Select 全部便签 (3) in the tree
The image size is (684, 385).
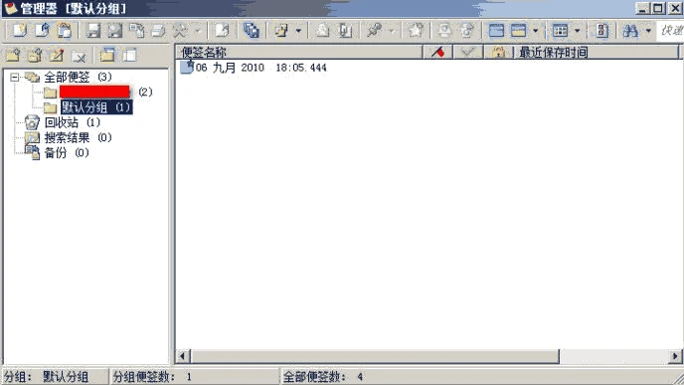click(78, 78)
